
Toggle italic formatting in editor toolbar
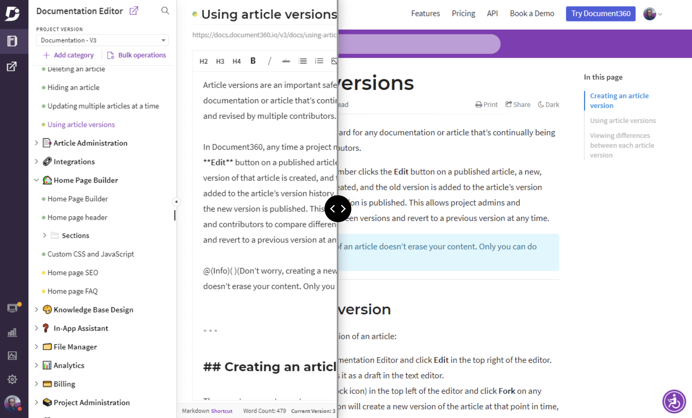tap(270, 61)
